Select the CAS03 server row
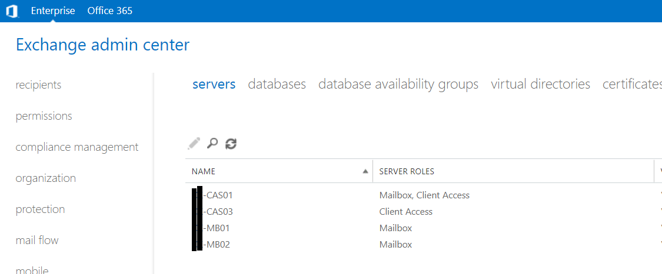Screen dimensions: 662x274 pyautogui.click(x=424, y=212)
